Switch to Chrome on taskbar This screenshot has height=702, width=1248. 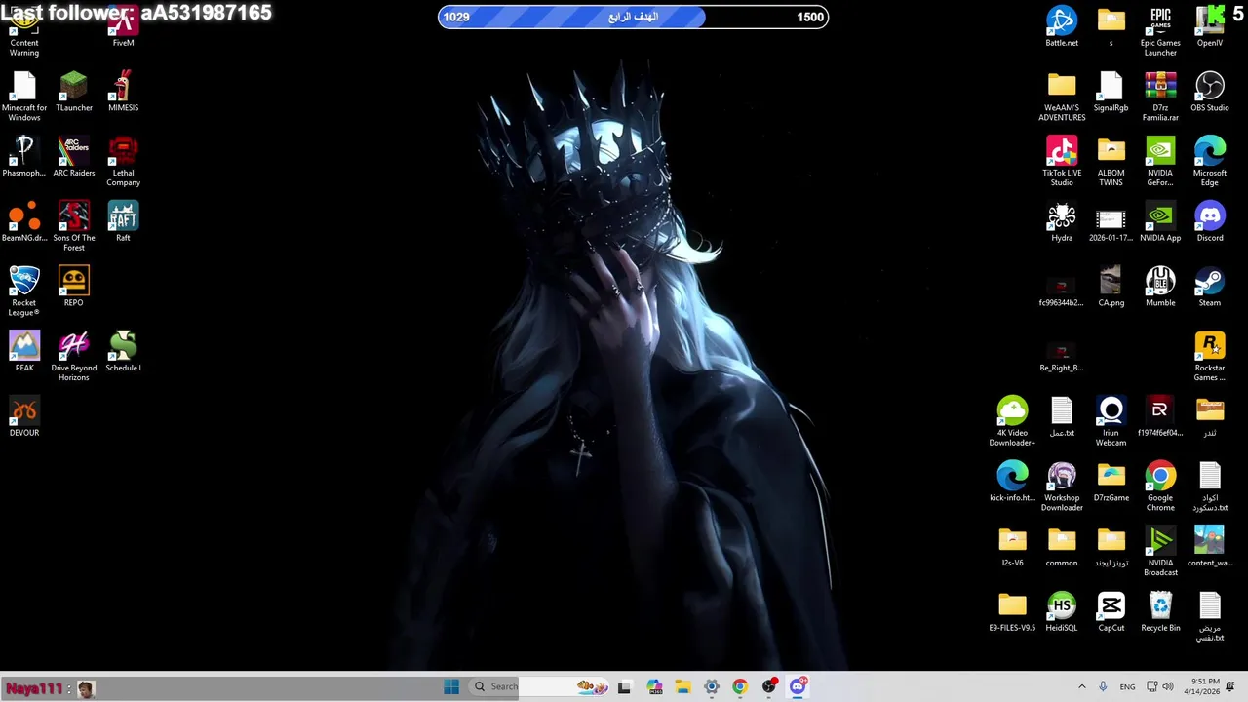click(x=740, y=686)
